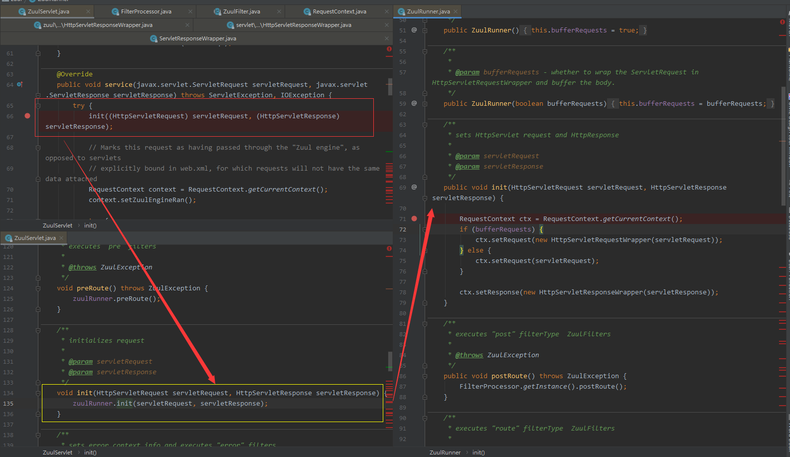
Task: Collapse the try block at line 65
Action: pyautogui.click(x=38, y=106)
